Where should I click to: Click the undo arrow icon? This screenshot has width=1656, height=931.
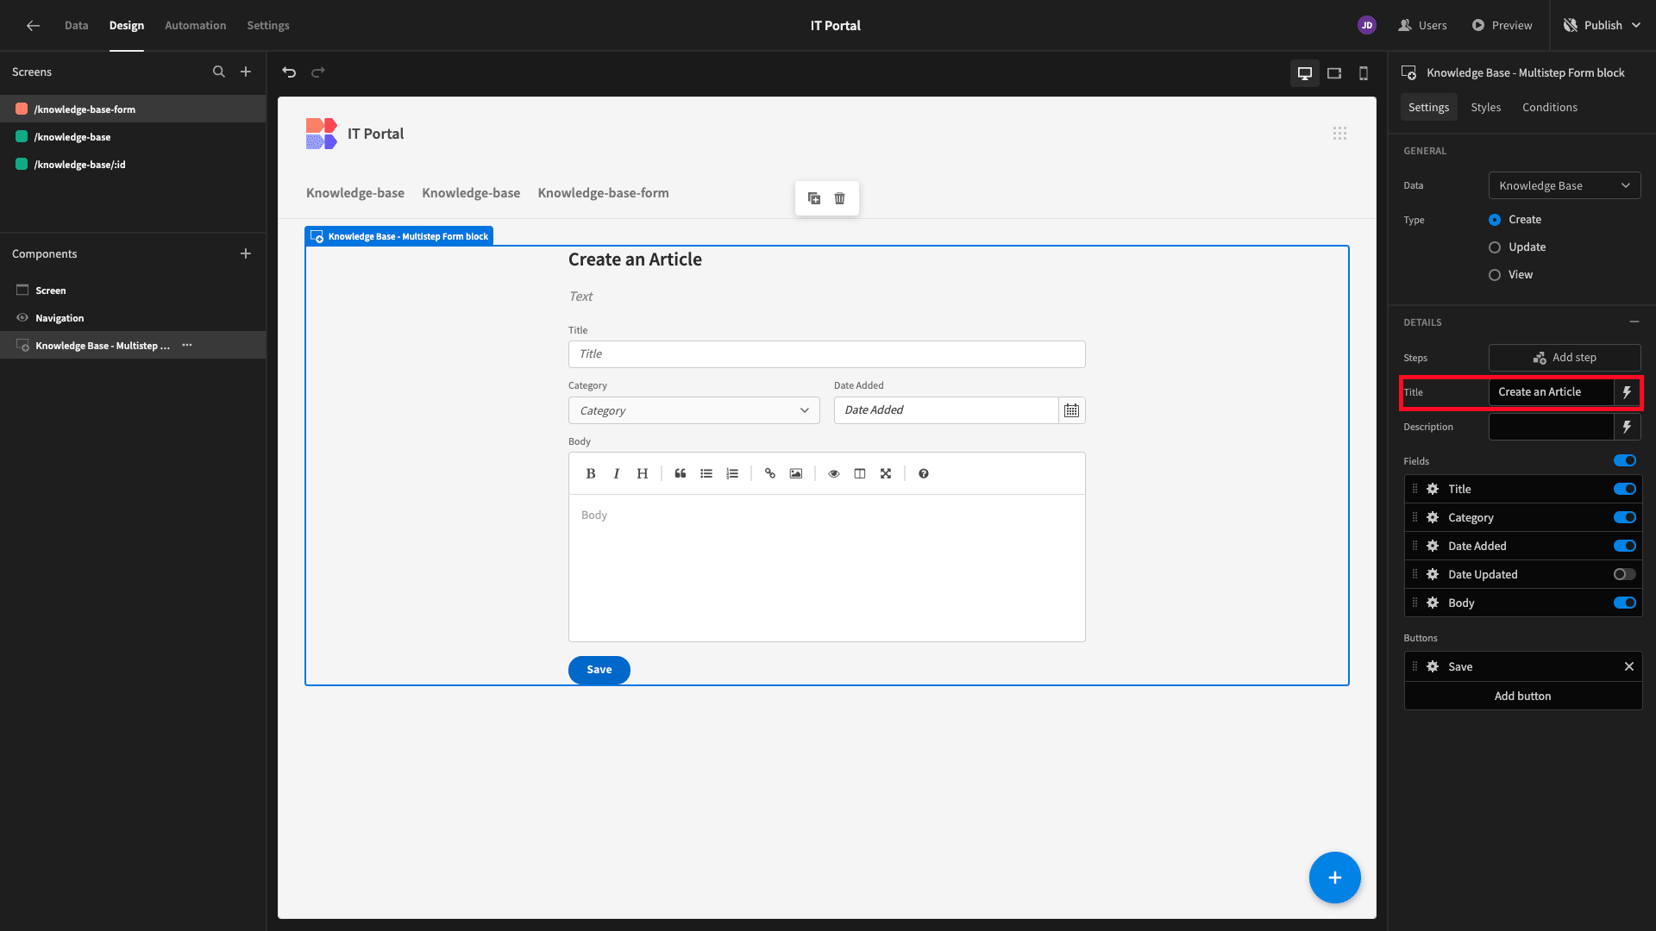click(289, 72)
